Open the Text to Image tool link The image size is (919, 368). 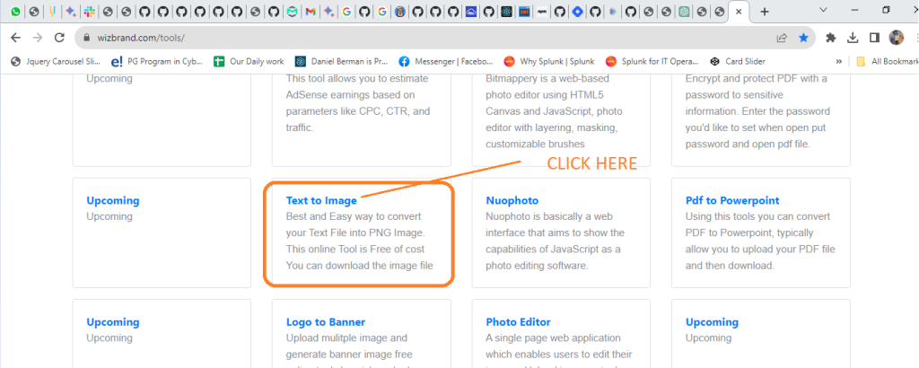[321, 200]
